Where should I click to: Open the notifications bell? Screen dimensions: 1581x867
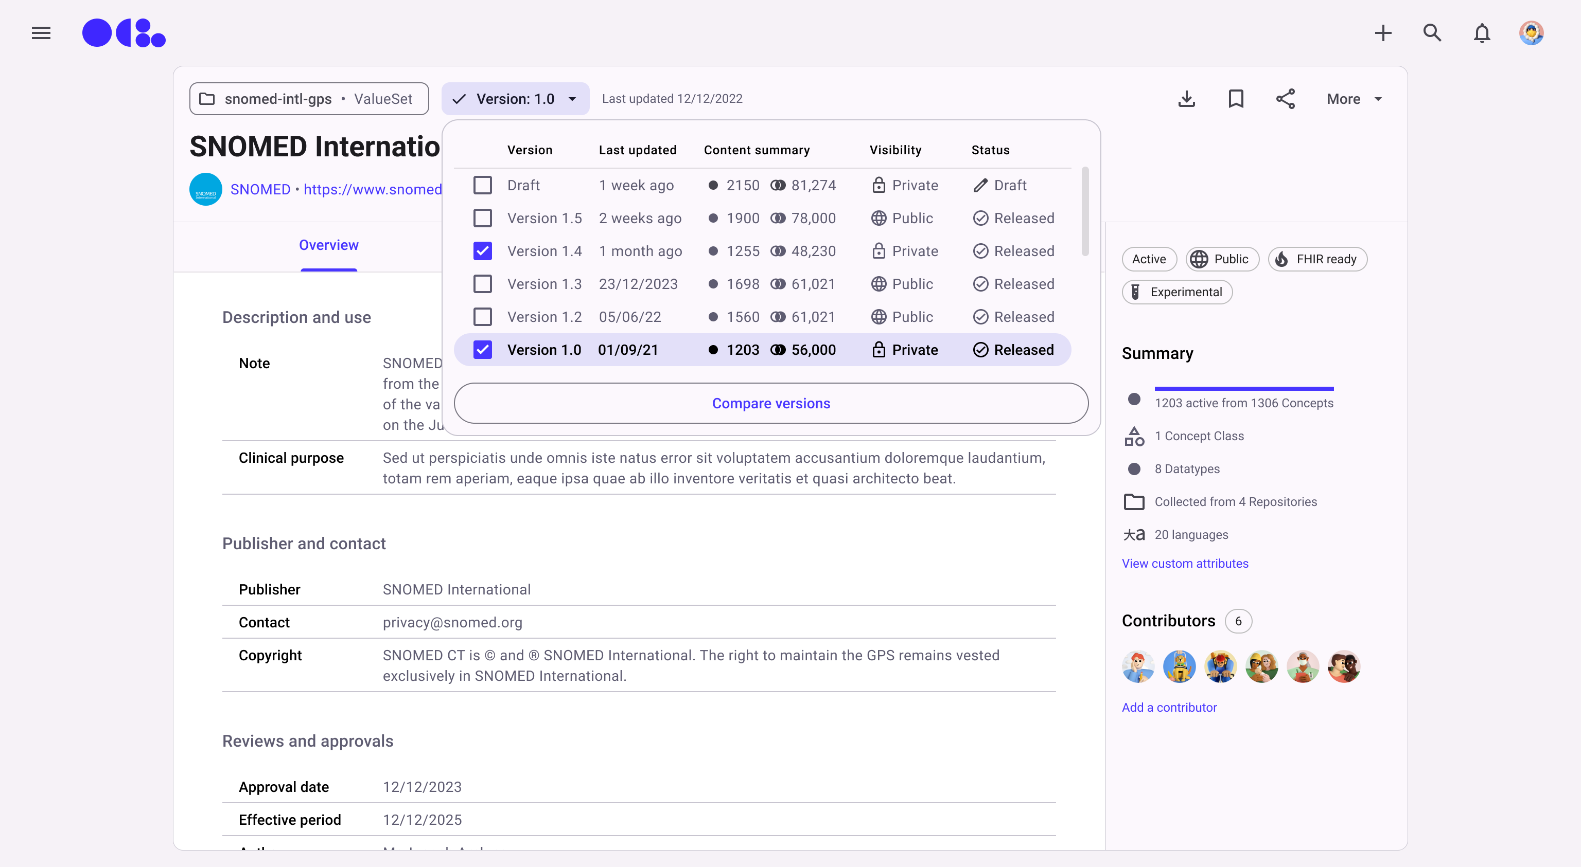[x=1482, y=32]
